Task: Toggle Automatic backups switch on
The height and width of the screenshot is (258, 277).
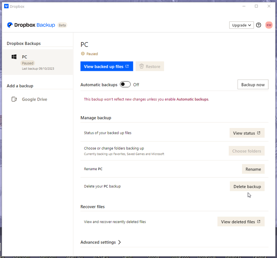Action: (125, 85)
